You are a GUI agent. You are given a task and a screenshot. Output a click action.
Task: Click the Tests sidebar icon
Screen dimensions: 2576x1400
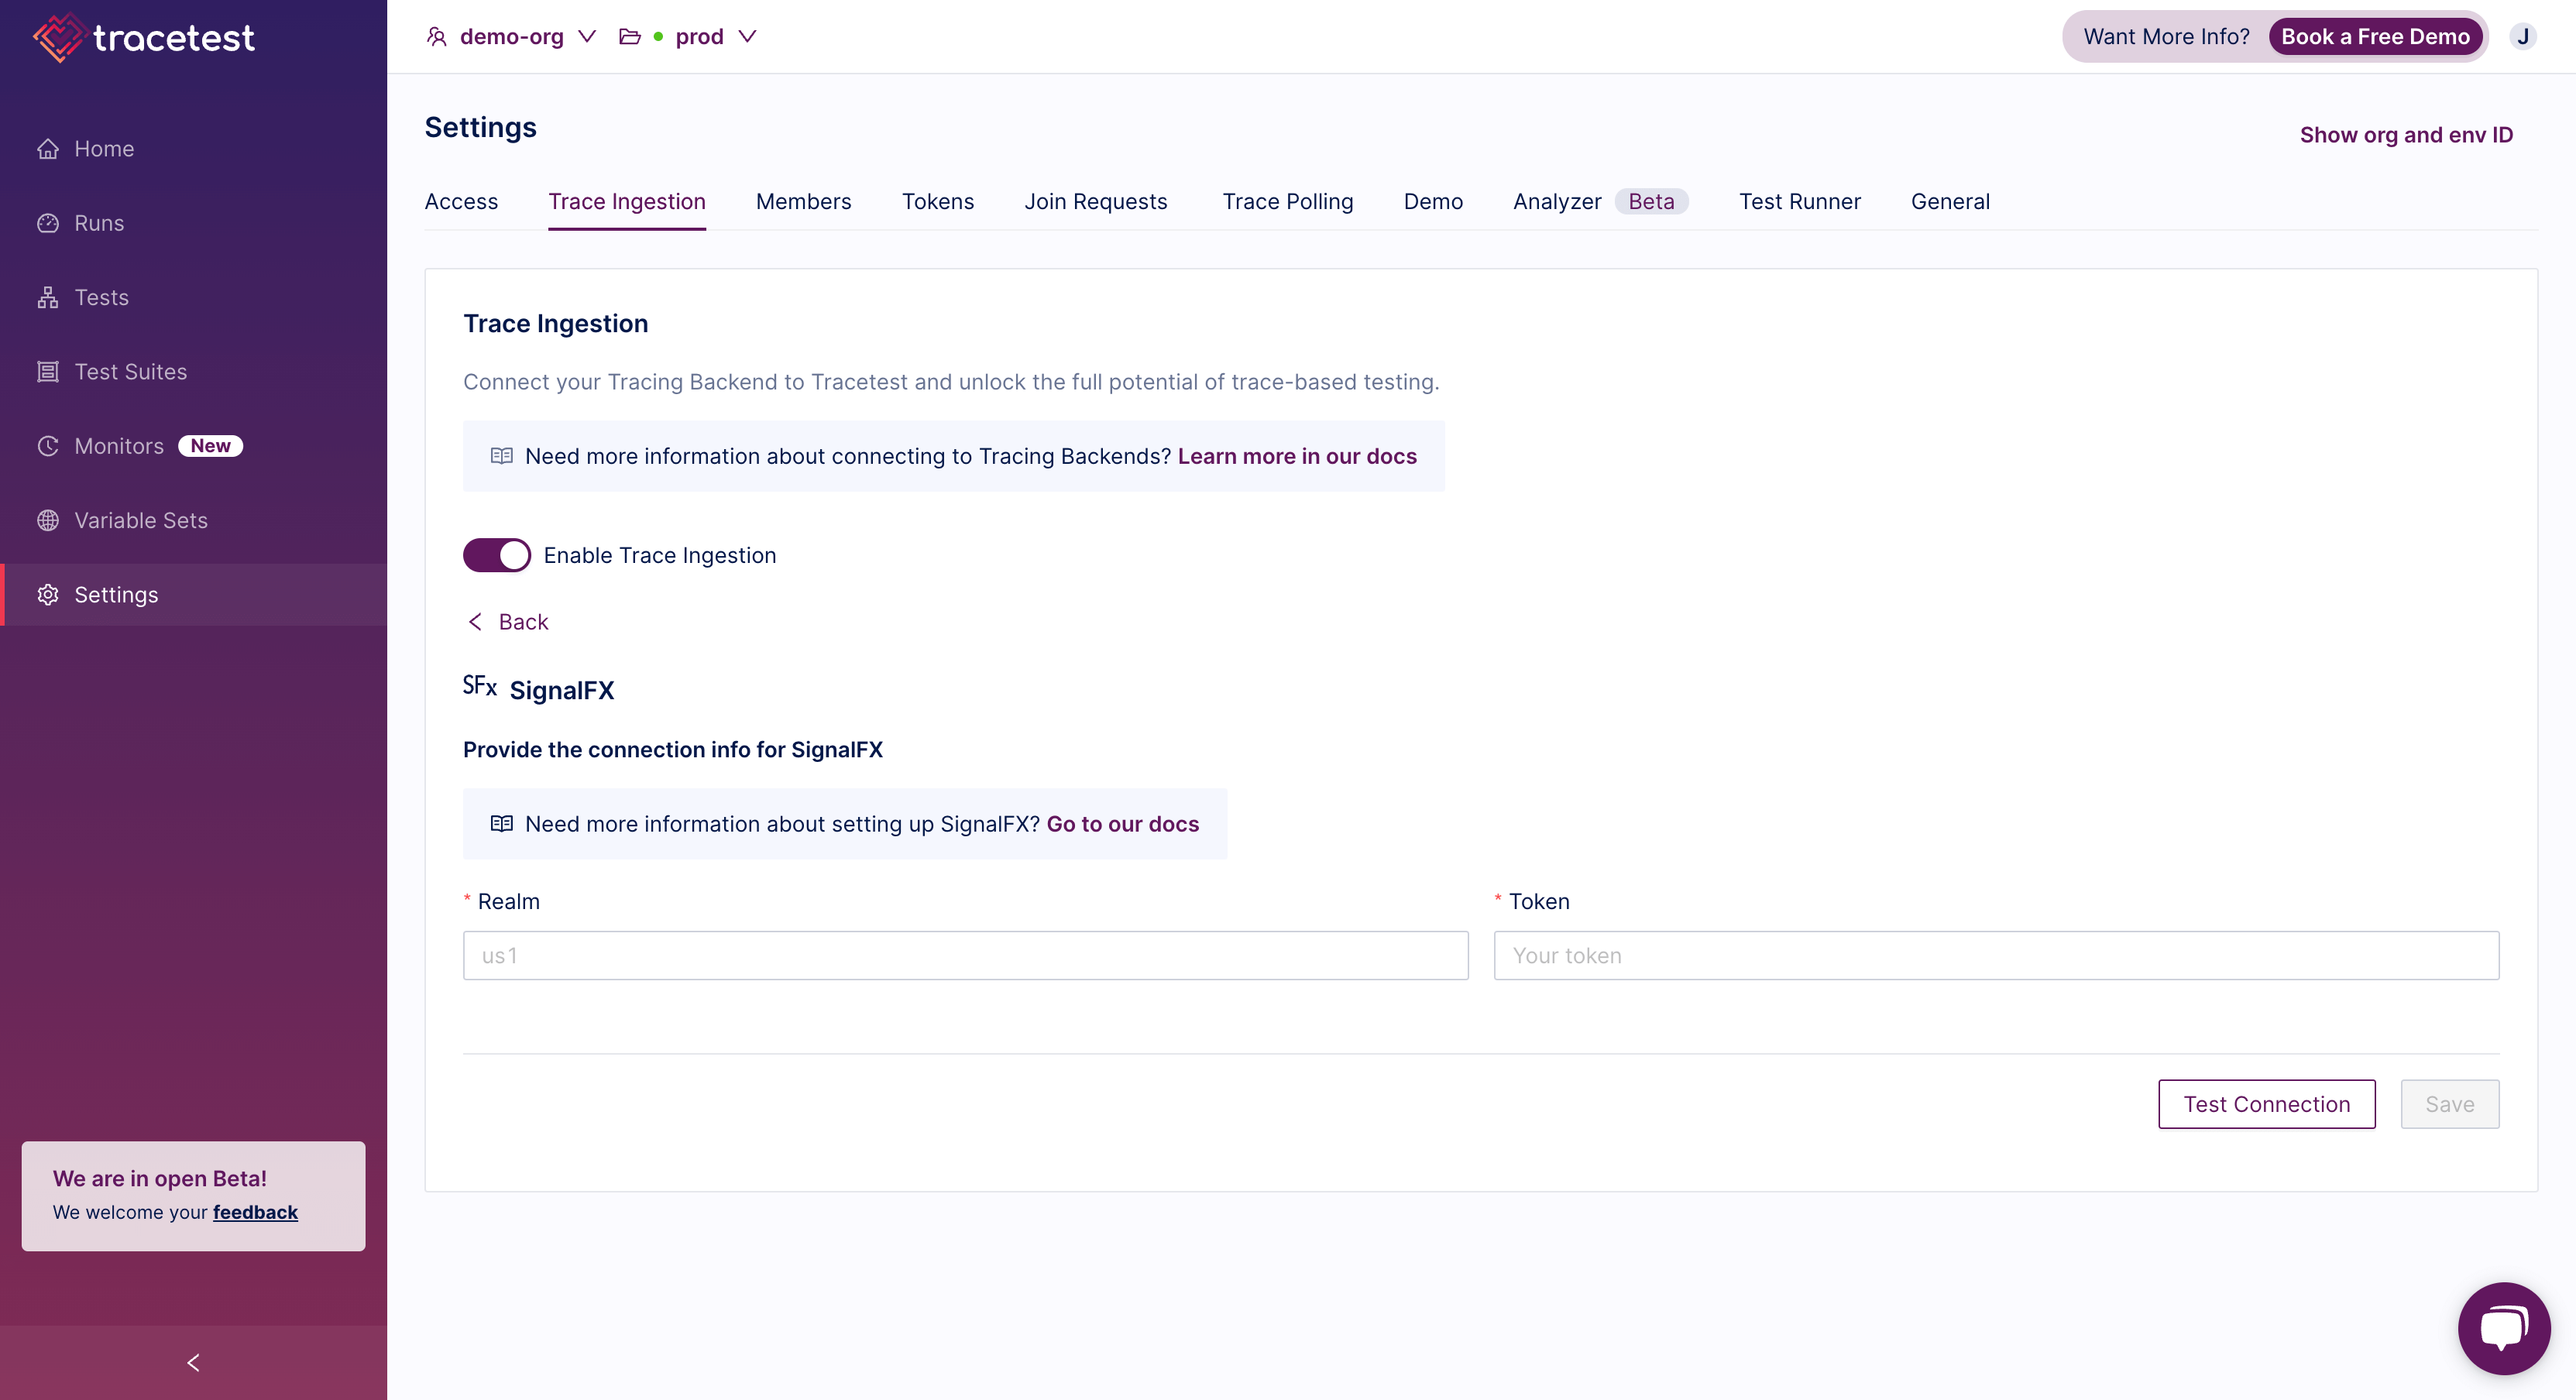[x=46, y=297]
